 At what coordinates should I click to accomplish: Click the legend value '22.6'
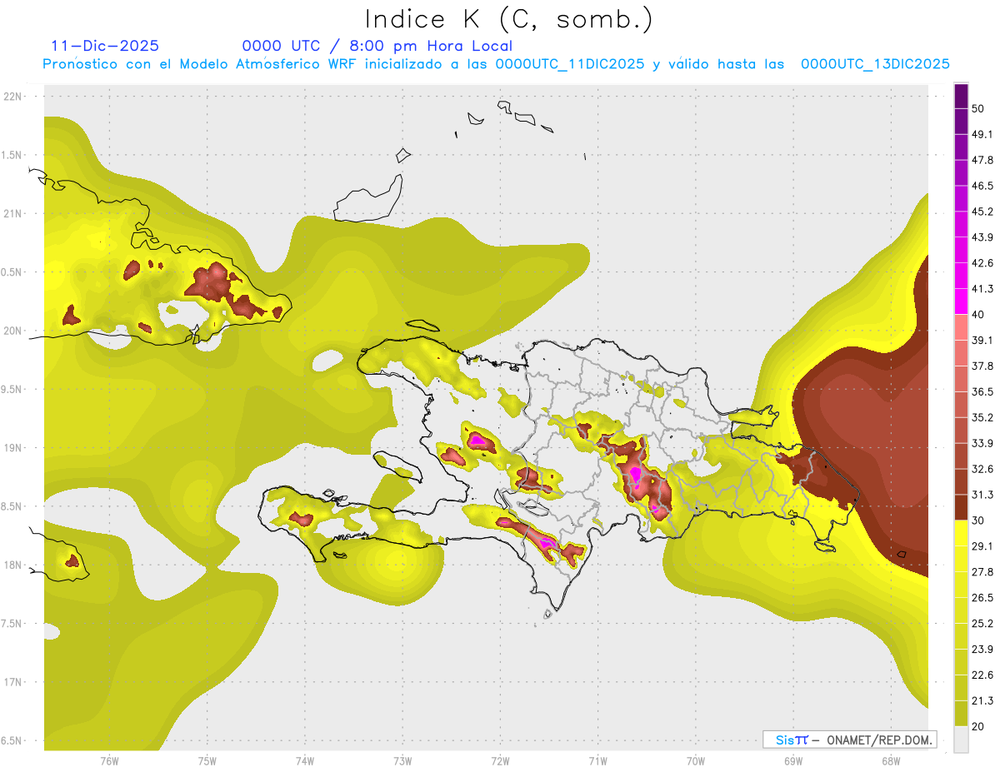(x=982, y=675)
